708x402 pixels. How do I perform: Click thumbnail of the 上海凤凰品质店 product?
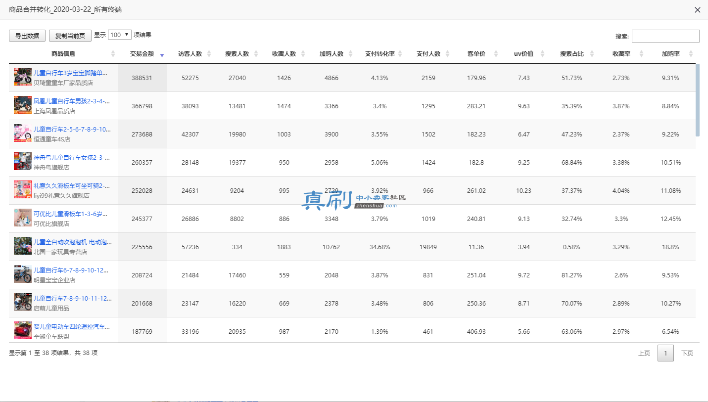point(23,105)
